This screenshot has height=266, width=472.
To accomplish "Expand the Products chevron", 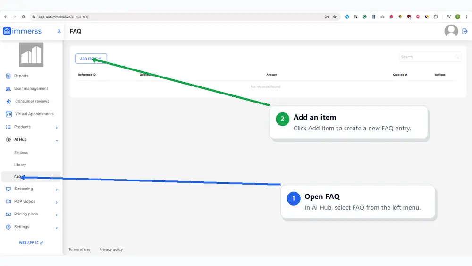I will 57,128.
